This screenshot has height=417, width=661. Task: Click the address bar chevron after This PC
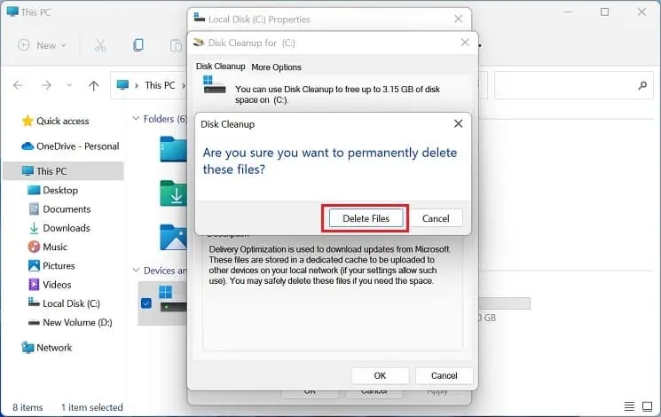tap(184, 85)
